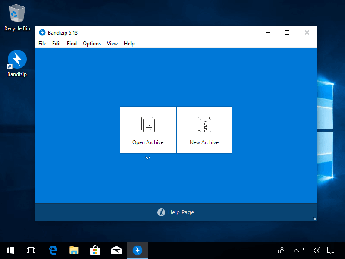This screenshot has width=345, height=259.
Task: Click the Open Archive tile icon
Action: pyautogui.click(x=148, y=125)
